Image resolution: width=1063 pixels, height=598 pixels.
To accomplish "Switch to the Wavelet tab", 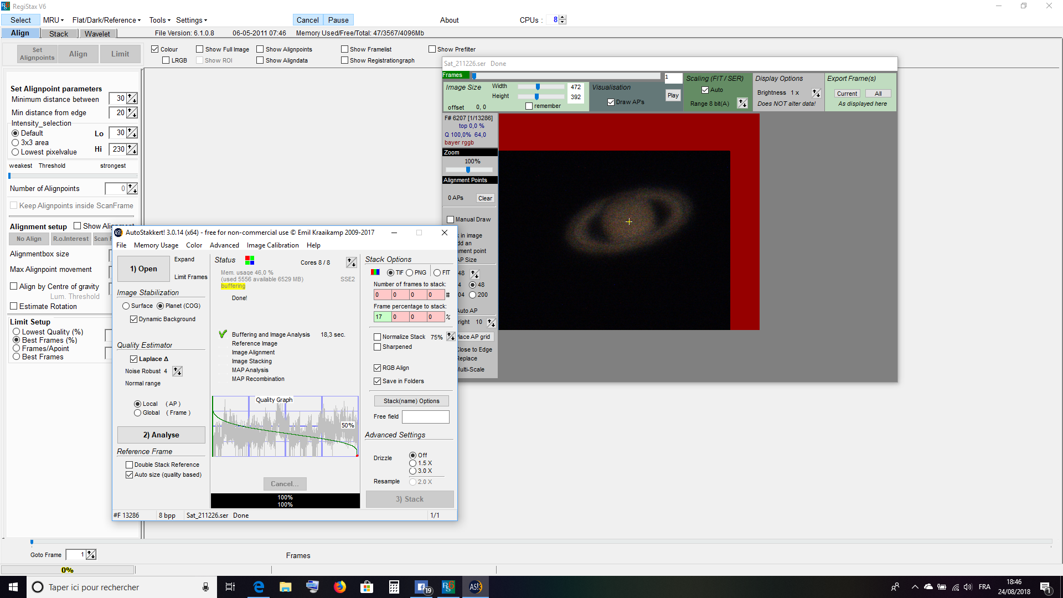I will (x=97, y=34).
